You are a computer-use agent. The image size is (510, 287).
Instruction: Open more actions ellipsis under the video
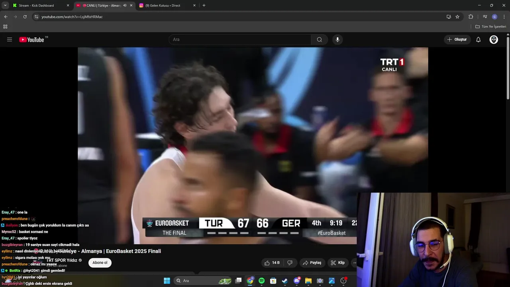[x=354, y=263]
